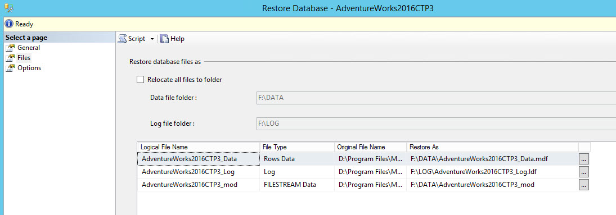The image size is (616, 215).
Task: Select AdventureWorks2016CTP3_Data logical file cell
Action: [199, 159]
